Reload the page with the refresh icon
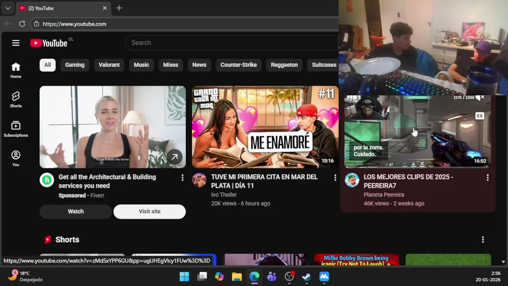The image size is (508, 286). 22,24
